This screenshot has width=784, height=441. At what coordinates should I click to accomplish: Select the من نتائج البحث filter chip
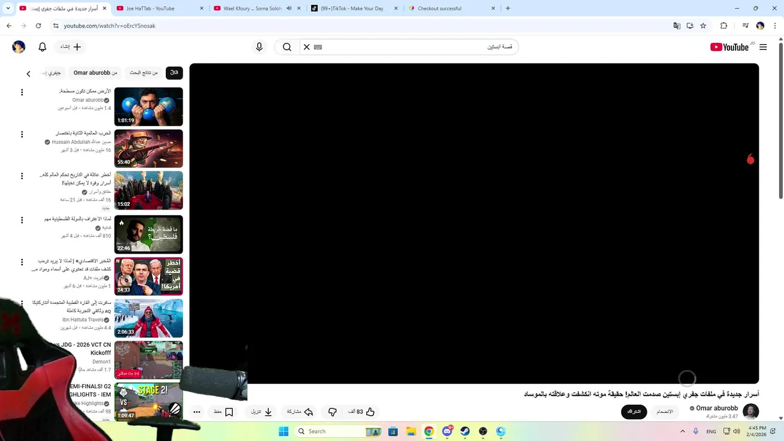[x=143, y=73]
